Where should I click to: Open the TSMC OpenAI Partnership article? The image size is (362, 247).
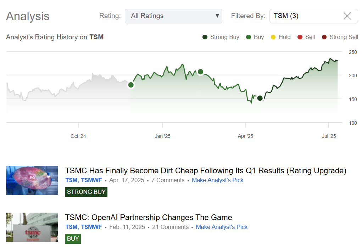click(x=148, y=217)
